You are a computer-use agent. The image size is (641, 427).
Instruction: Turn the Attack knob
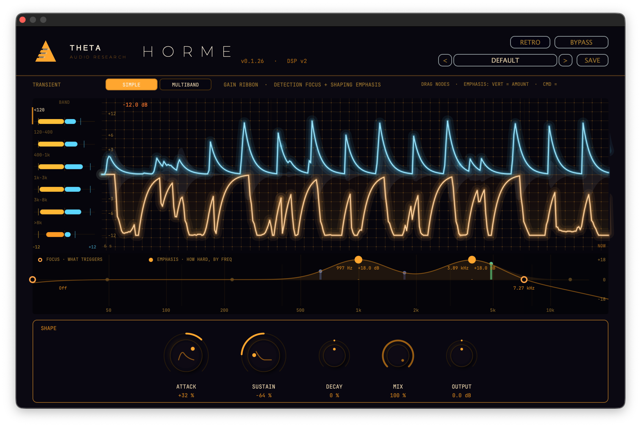186,355
